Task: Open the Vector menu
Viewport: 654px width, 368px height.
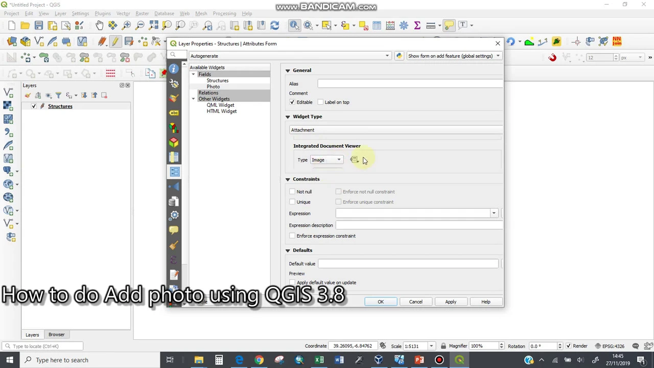Action: 123,13
